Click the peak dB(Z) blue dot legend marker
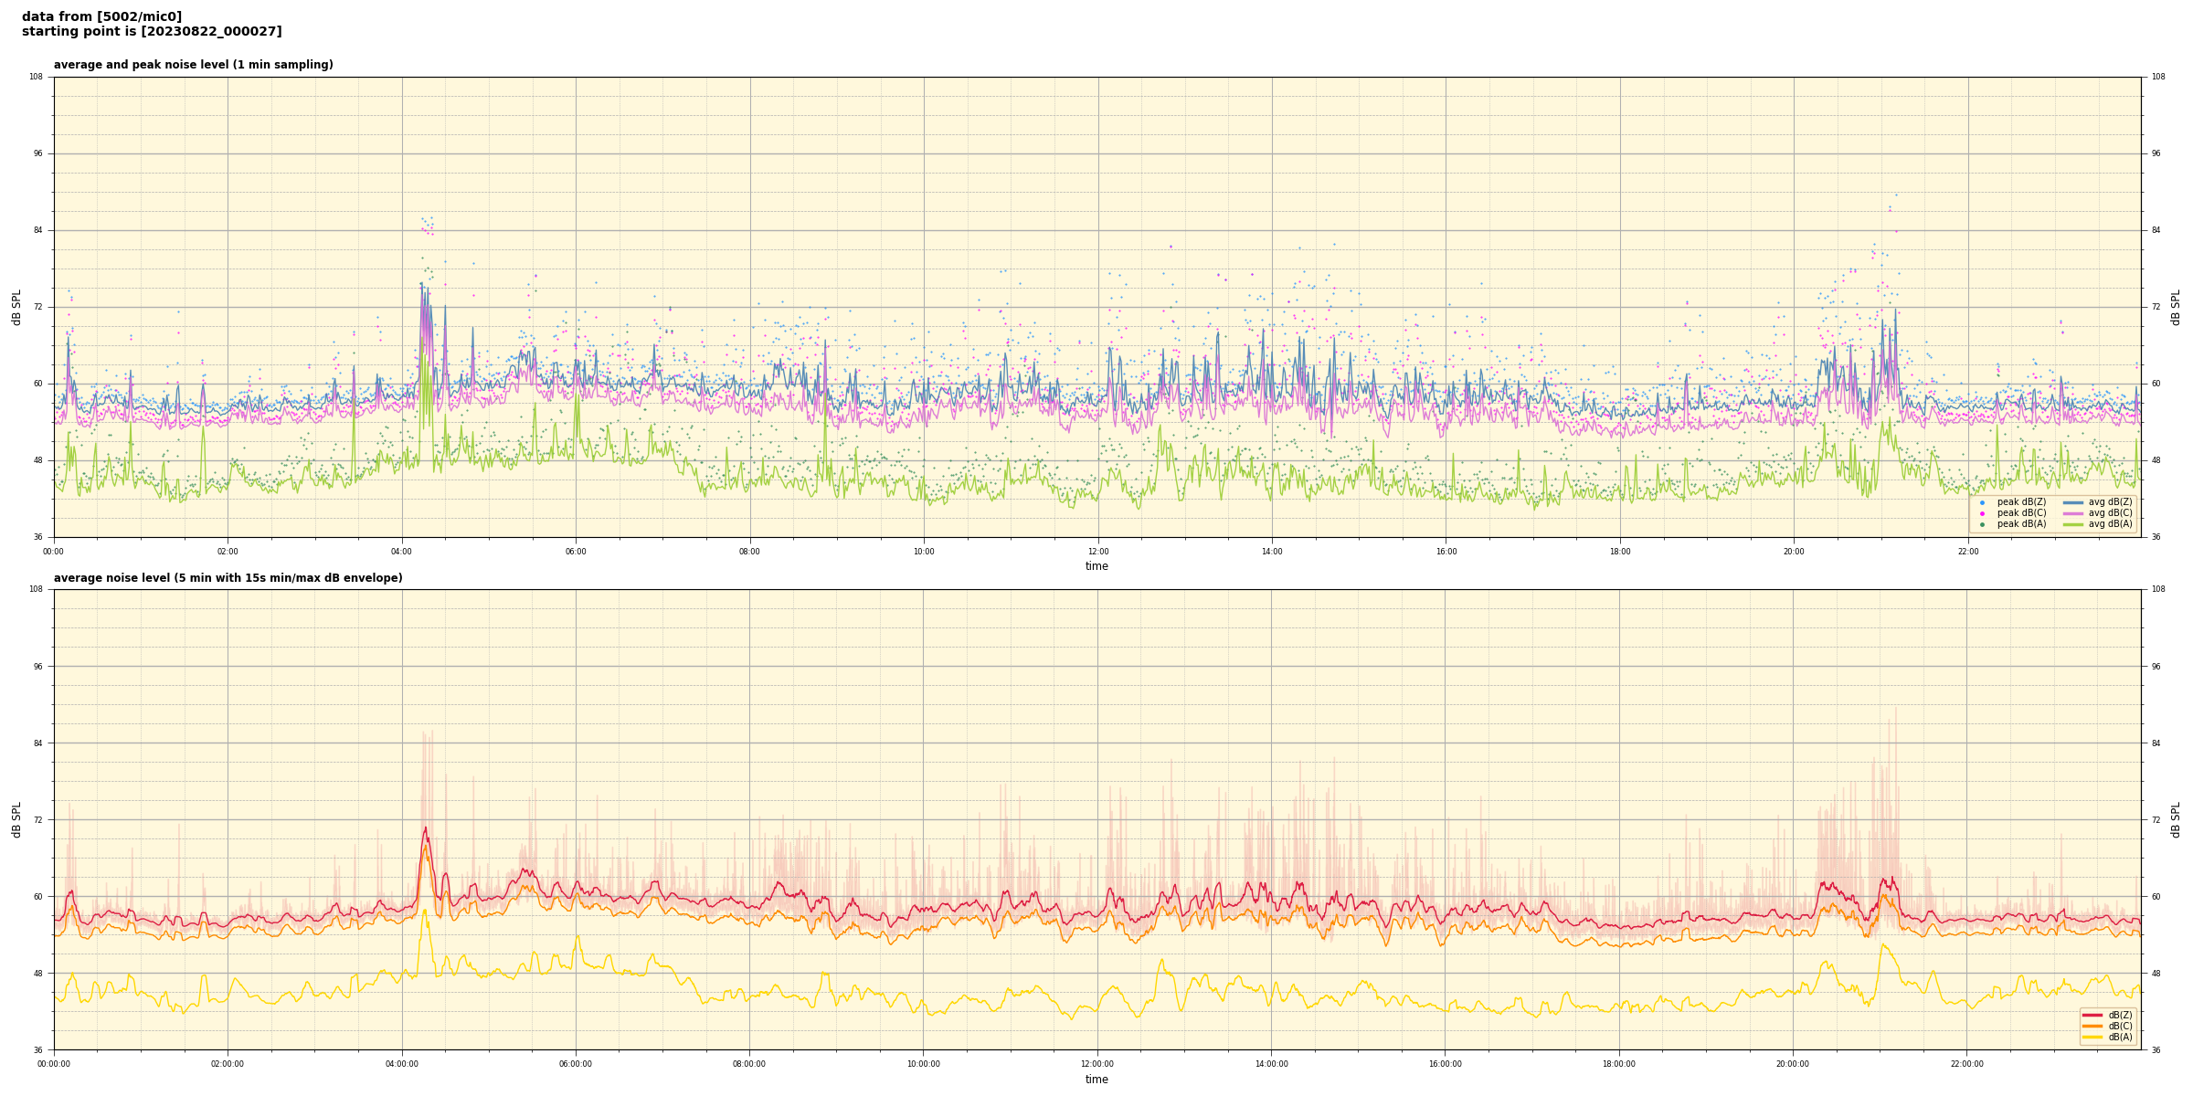The height and width of the screenshot is (1096, 2193). [1982, 502]
